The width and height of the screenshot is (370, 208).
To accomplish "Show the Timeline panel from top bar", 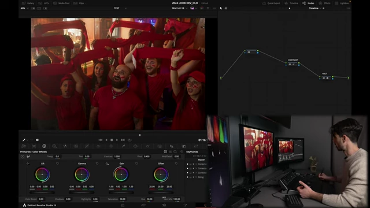I will [x=291, y=3].
